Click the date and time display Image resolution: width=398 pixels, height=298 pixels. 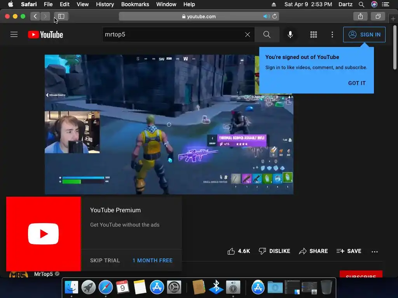point(308,4)
